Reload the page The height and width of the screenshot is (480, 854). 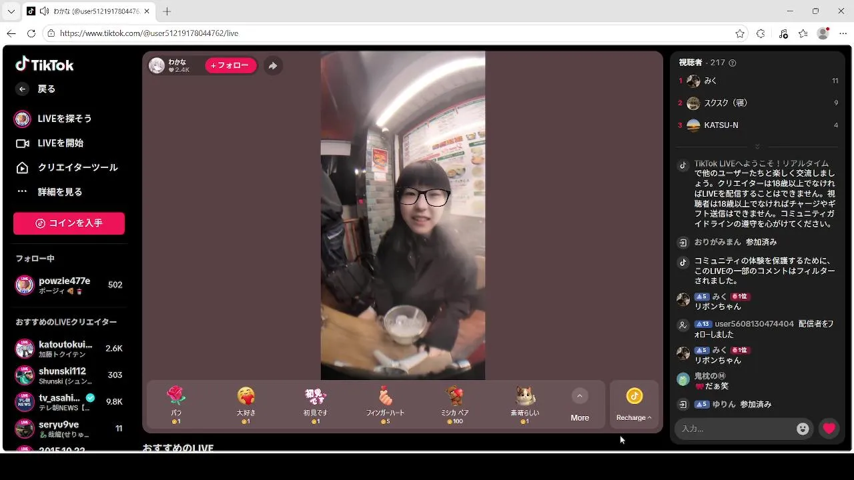[x=31, y=33]
